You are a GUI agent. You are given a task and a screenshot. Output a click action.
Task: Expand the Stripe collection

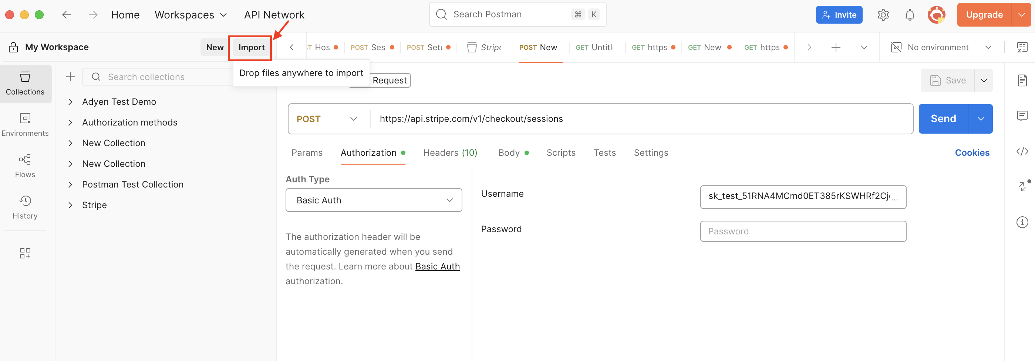click(x=70, y=205)
